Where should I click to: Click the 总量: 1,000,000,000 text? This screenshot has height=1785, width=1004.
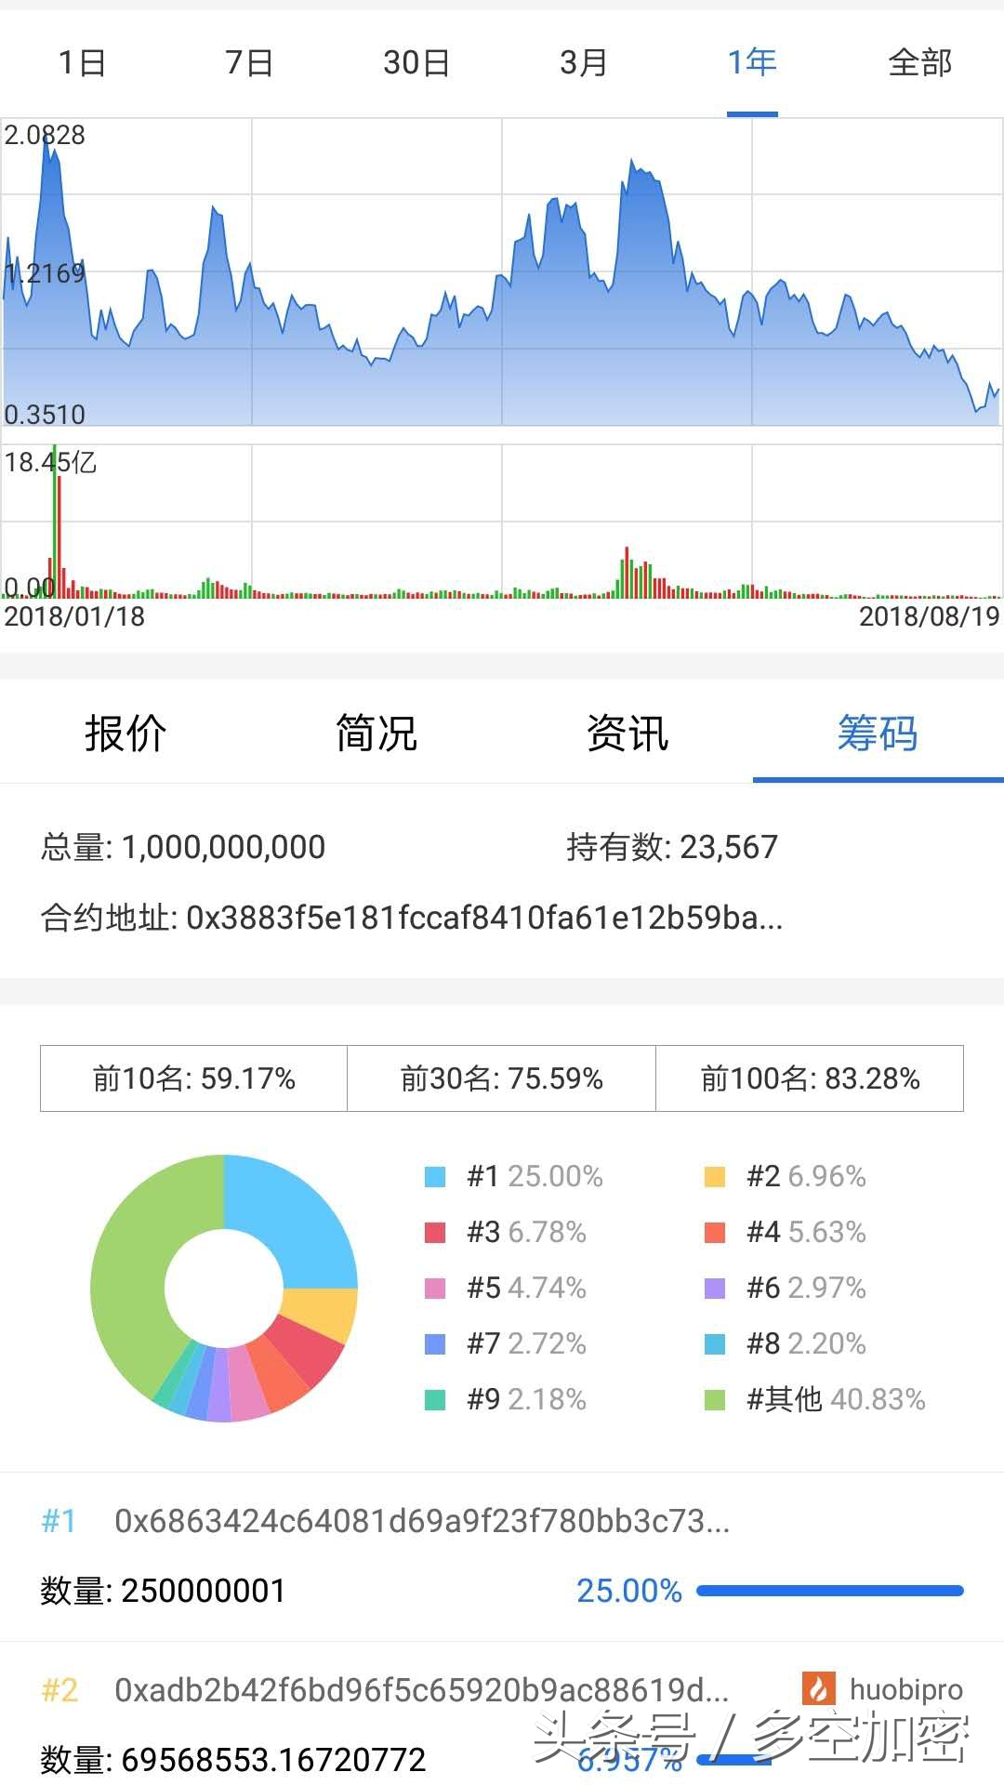point(183,847)
